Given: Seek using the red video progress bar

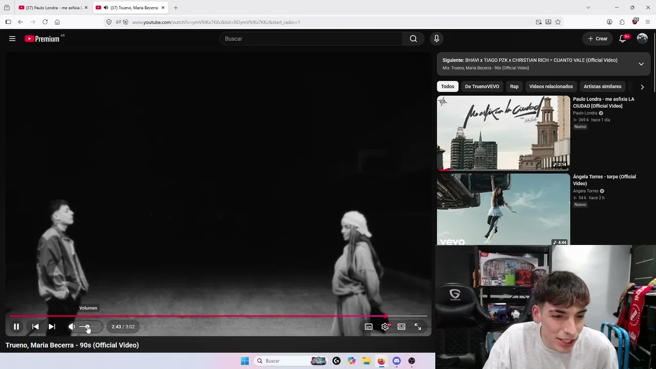Looking at the screenshot, I should coord(218,316).
